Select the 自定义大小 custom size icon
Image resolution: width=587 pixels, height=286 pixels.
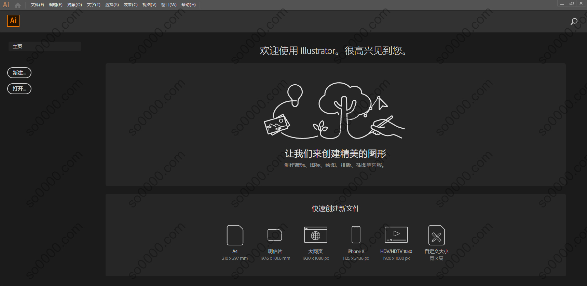tap(437, 235)
